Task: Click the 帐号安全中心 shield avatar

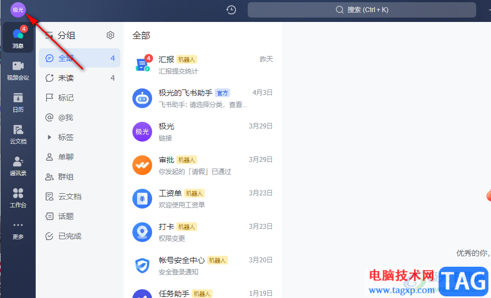Action: tap(142, 266)
